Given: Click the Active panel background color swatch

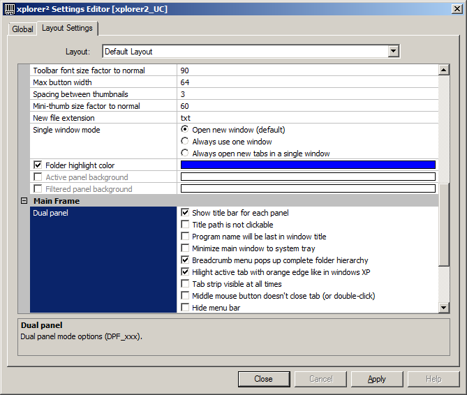Looking at the screenshot, I should coord(308,177).
